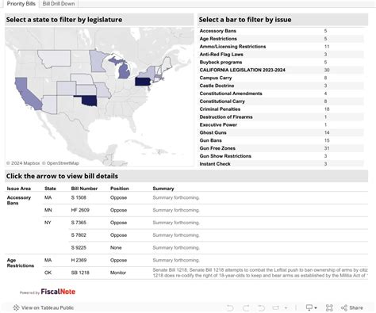
Task: Open the device preview dropdown
Action: pyautogui.click(x=311, y=307)
